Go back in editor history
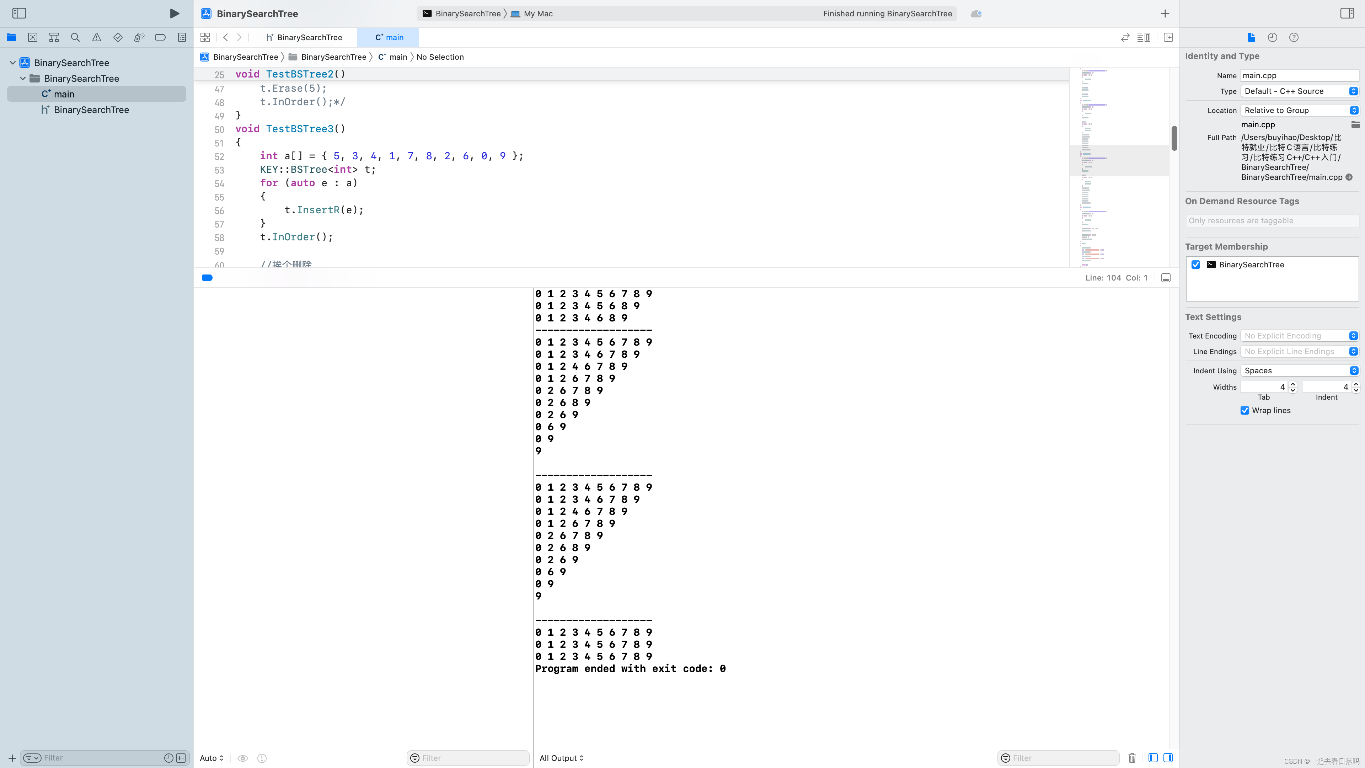 pyautogui.click(x=226, y=37)
